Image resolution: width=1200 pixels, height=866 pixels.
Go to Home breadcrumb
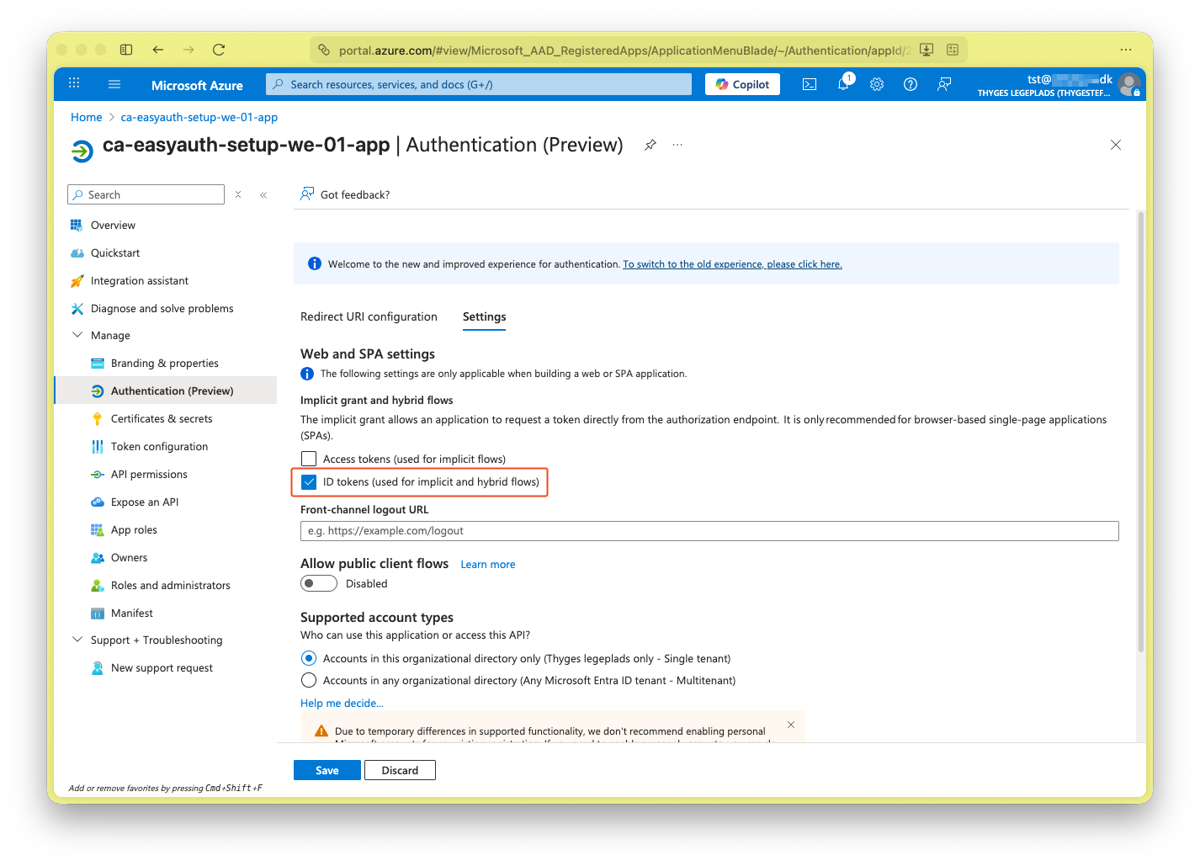click(x=87, y=117)
